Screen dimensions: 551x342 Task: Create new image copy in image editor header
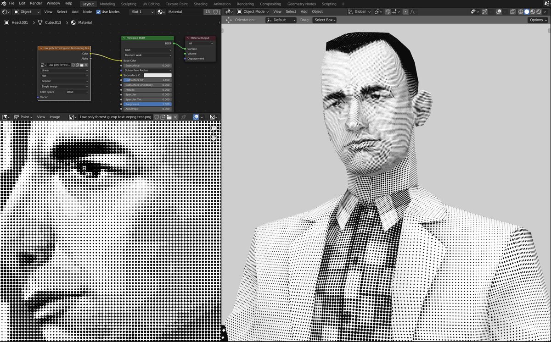[163, 117]
